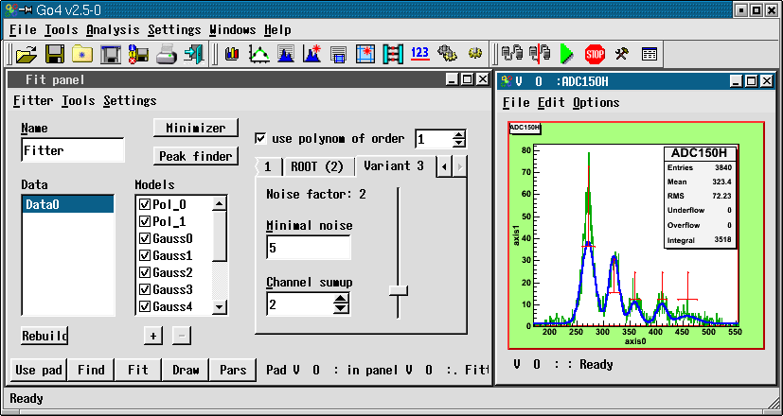Click the open folder toolbar icon
Viewport: 783px width, 416px height.
tap(26, 54)
